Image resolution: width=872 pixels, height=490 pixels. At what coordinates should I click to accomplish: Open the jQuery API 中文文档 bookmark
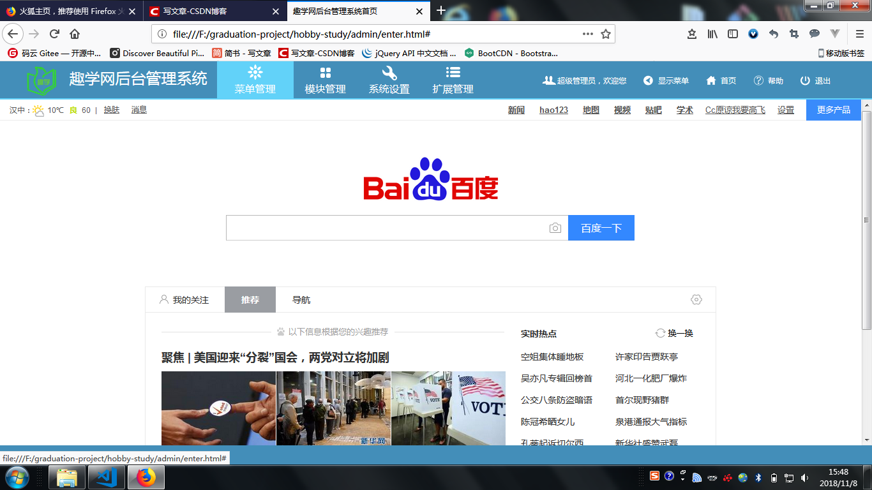click(x=409, y=53)
